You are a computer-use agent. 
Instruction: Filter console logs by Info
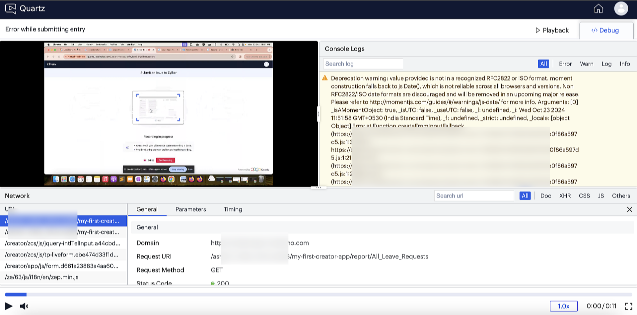[625, 64]
